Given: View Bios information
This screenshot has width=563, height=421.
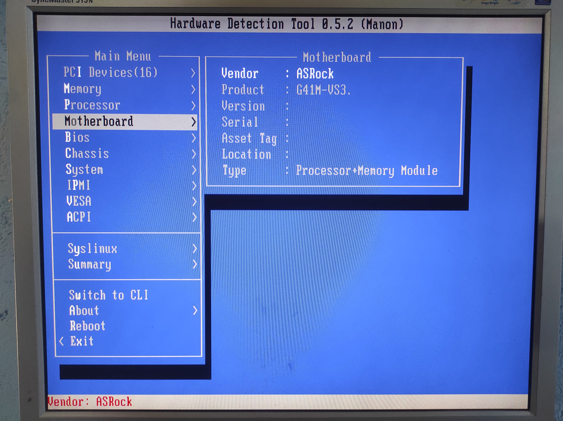Looking at the screenshot, I should pyautogui.click(x=77, y=137).
